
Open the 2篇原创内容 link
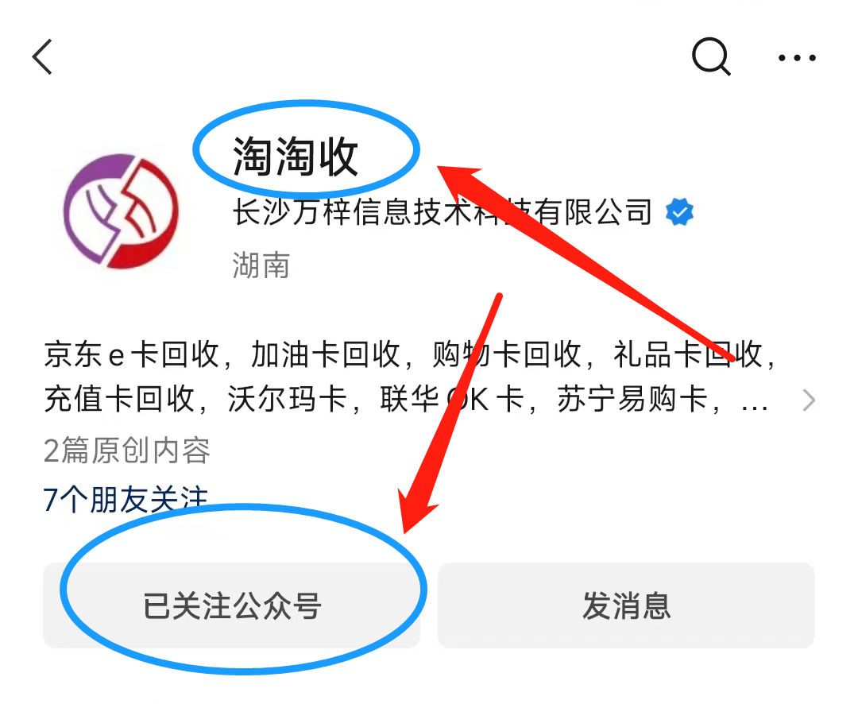(126, 451)
